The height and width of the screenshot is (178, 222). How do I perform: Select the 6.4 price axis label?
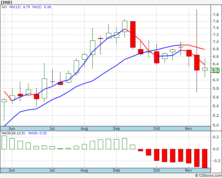[x=215, y=64]
